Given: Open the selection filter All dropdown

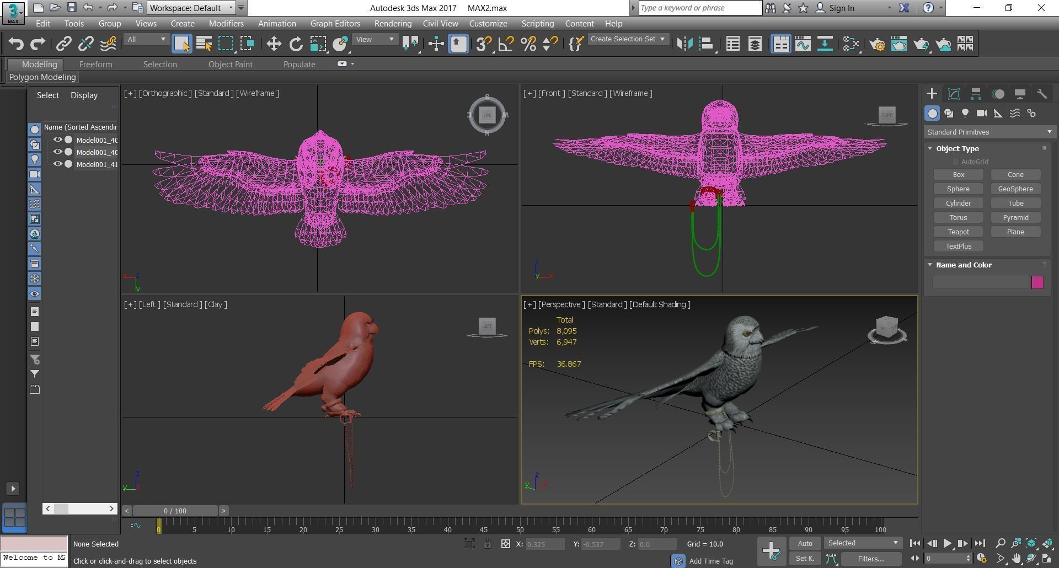Looking at the screenshot, I should point(146,39).
